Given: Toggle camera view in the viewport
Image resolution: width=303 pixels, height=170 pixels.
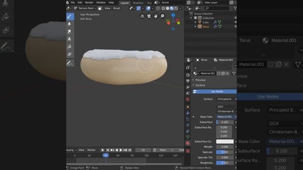Looking at the screenshot, I should (149, 16).
